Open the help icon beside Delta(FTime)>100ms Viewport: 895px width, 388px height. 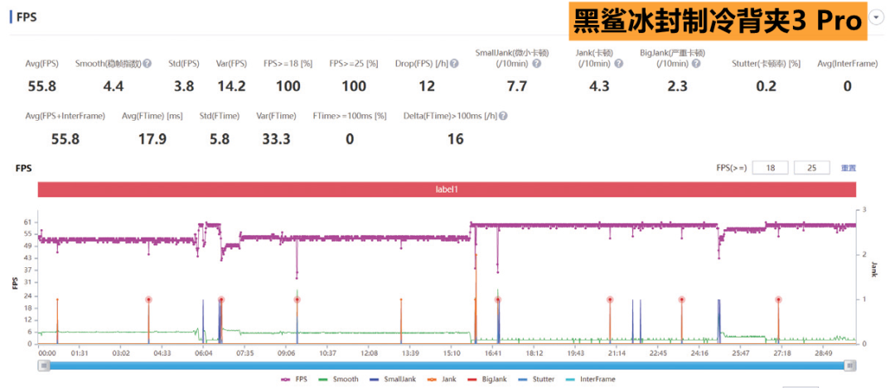pos(503,116)
